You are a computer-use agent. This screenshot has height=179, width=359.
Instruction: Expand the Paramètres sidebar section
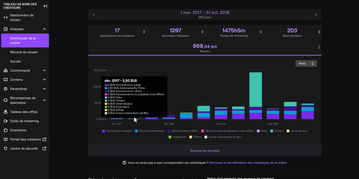click(44, 89)
